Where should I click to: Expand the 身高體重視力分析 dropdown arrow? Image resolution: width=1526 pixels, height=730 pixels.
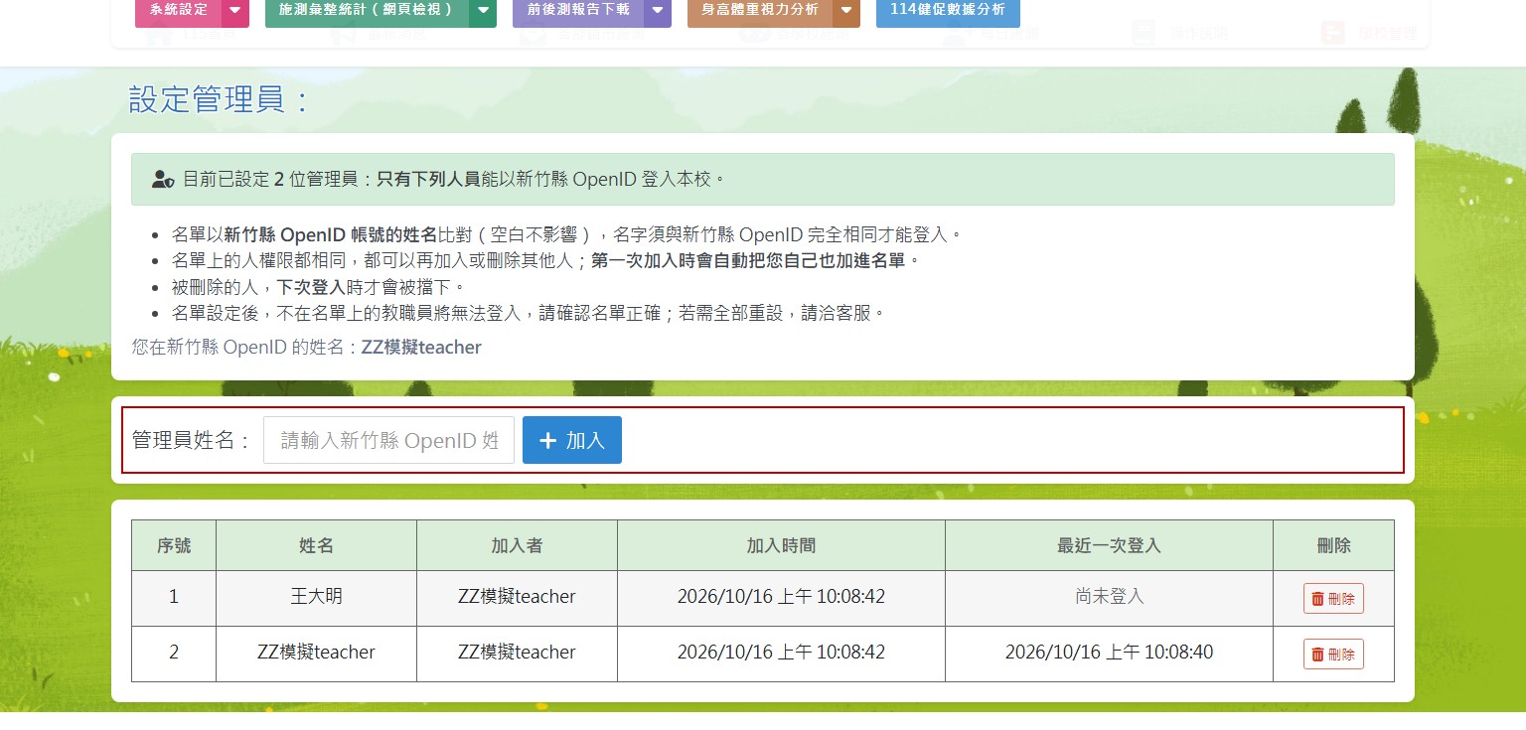(x=846, y=11)
